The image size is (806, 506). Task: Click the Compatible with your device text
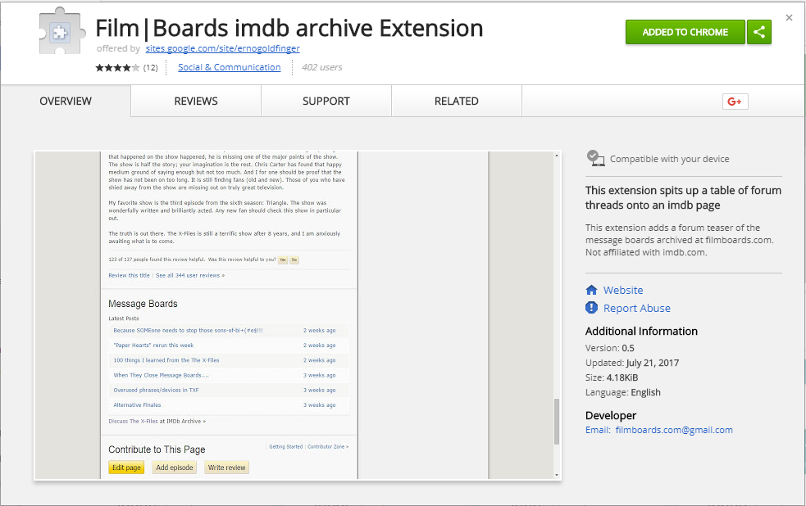tap(669, 159)
